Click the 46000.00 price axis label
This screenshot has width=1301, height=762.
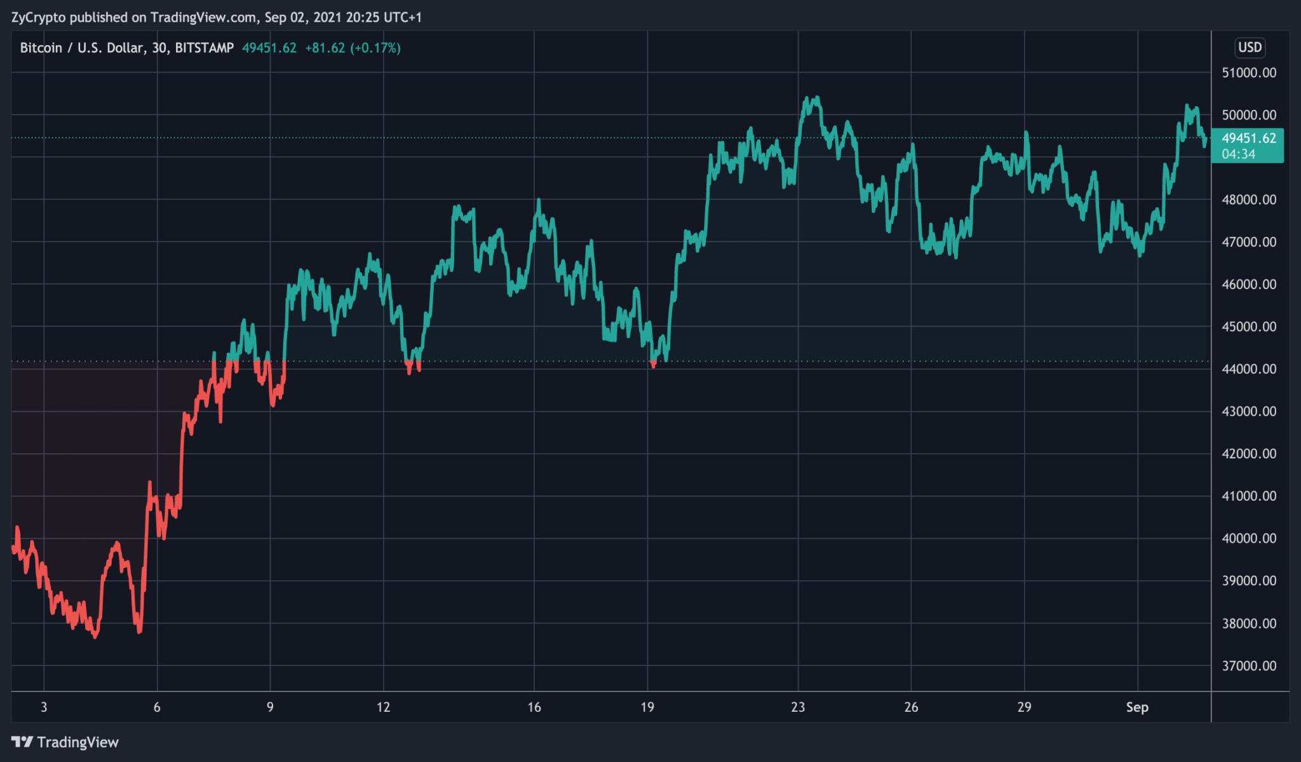click(1249, 284)
